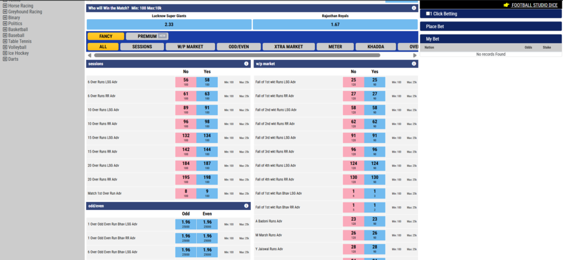Expand the Baseball category
This screenshot has height=260, width=563.
point(5,36)
